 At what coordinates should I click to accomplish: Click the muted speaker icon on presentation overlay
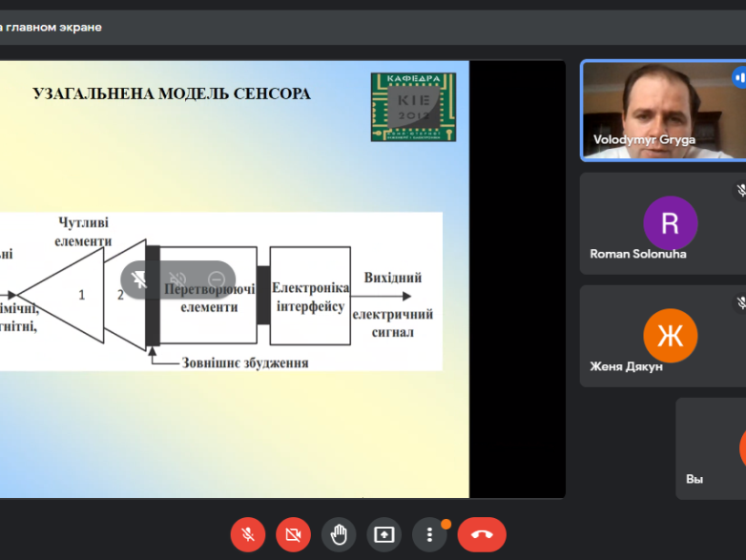[x=177, y=280]
